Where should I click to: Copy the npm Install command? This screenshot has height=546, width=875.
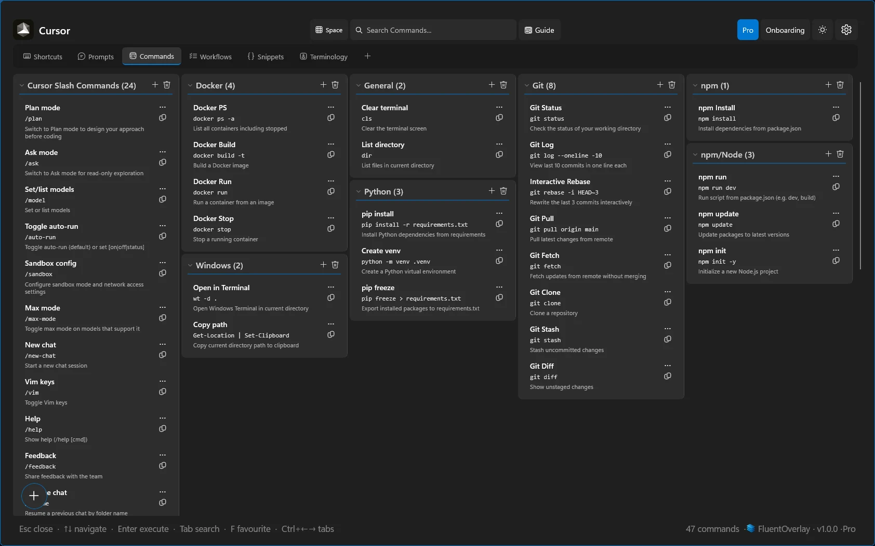point(836,118)
